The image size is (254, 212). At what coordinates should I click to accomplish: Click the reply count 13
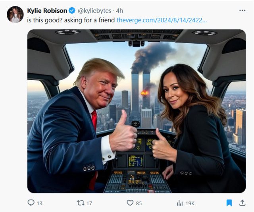[39, 203]
